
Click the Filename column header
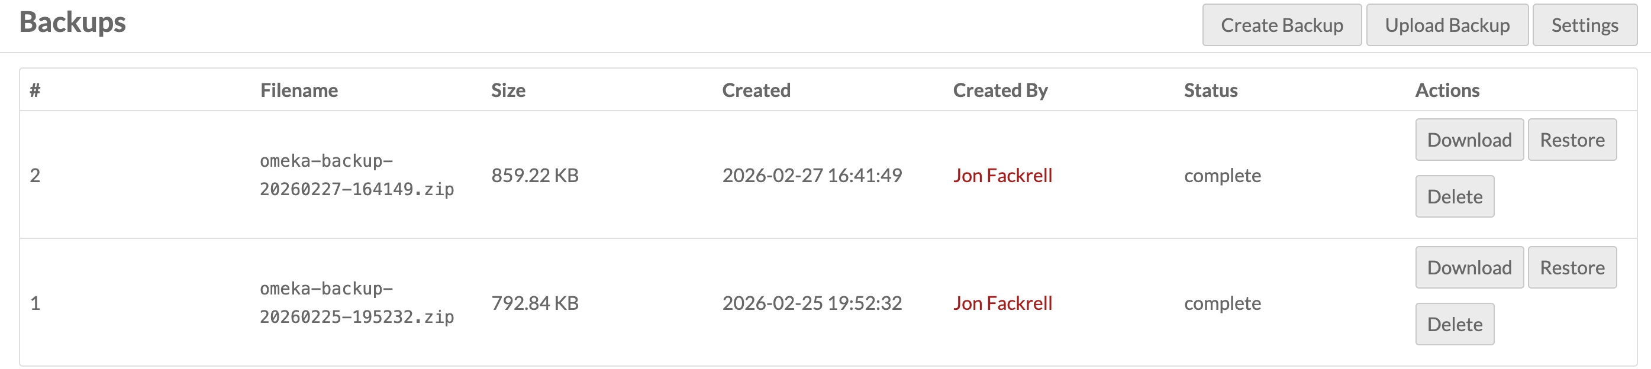coord(299,90)
